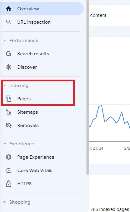The height and width of the screenshot is (212, 130).
Task: Open the Search results menu item
Action: coord(33,54)
